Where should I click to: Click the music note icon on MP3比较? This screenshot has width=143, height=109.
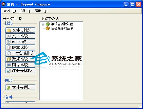(9, 42)
